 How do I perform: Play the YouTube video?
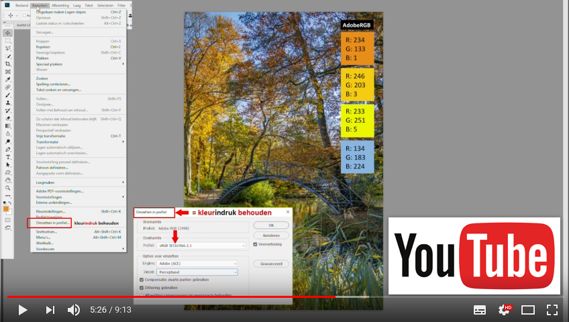[22, 310]
